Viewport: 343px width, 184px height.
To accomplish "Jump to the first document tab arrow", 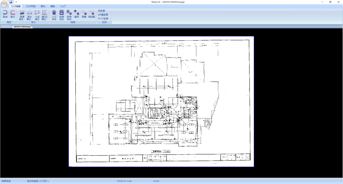I will 2,26.
